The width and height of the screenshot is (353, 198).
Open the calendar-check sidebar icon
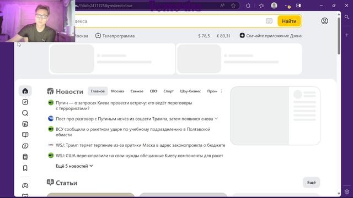click(x=25, y=102)
